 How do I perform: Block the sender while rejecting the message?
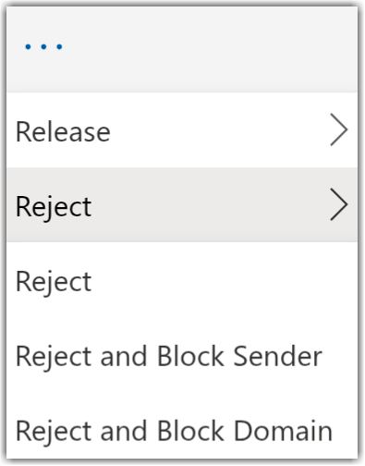(x=182, y=356)
